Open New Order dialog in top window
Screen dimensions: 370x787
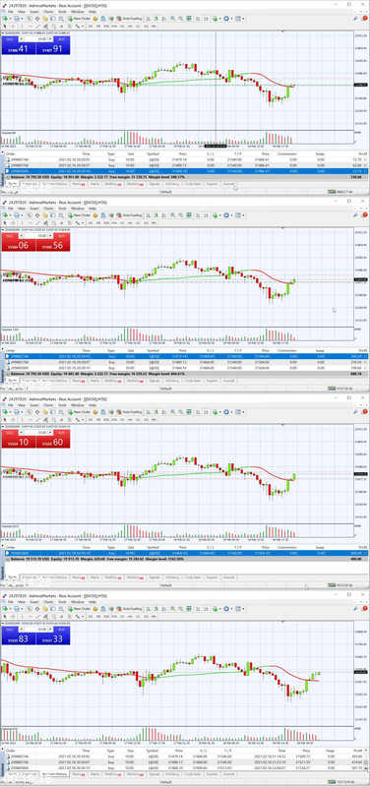pos(80,18)
